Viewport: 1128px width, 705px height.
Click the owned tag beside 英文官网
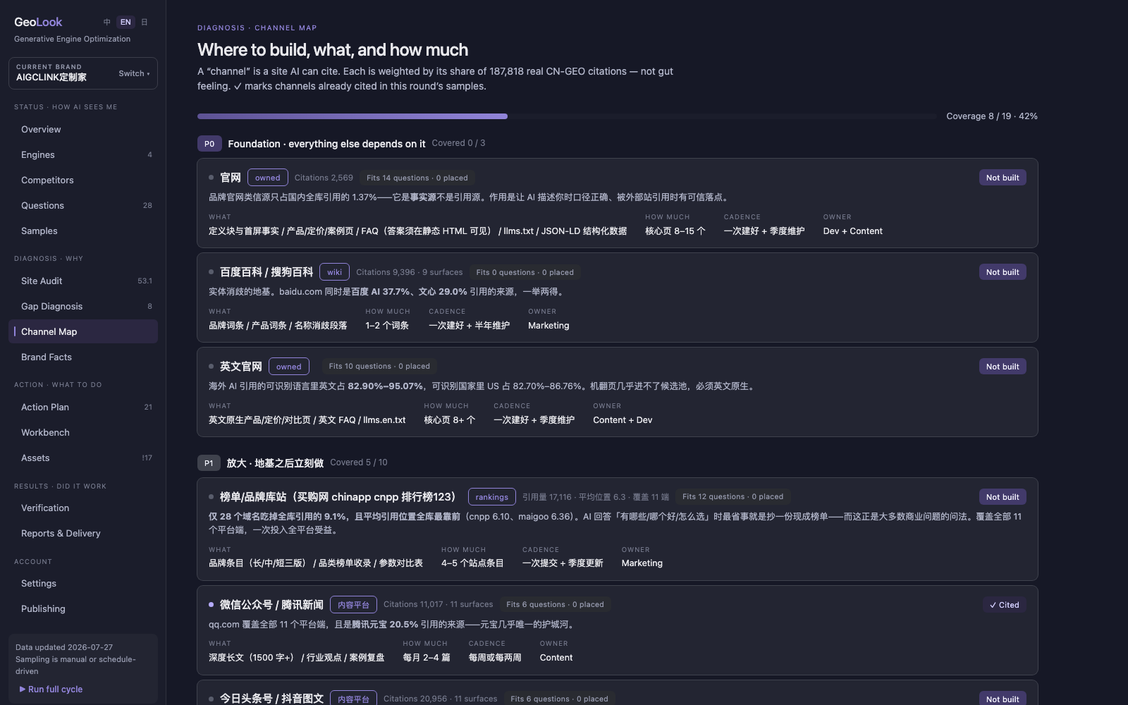click(x=289, y=367)
